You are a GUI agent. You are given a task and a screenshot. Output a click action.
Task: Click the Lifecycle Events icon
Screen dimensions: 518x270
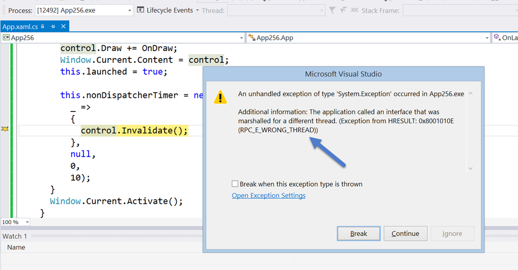click(x=141, y=10)
